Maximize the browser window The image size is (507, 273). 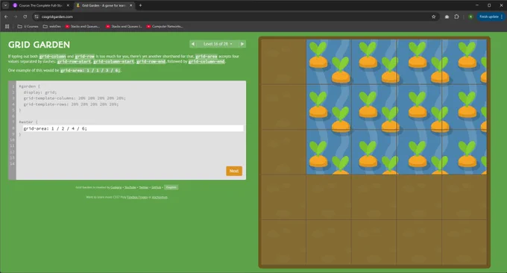point(489,5)
